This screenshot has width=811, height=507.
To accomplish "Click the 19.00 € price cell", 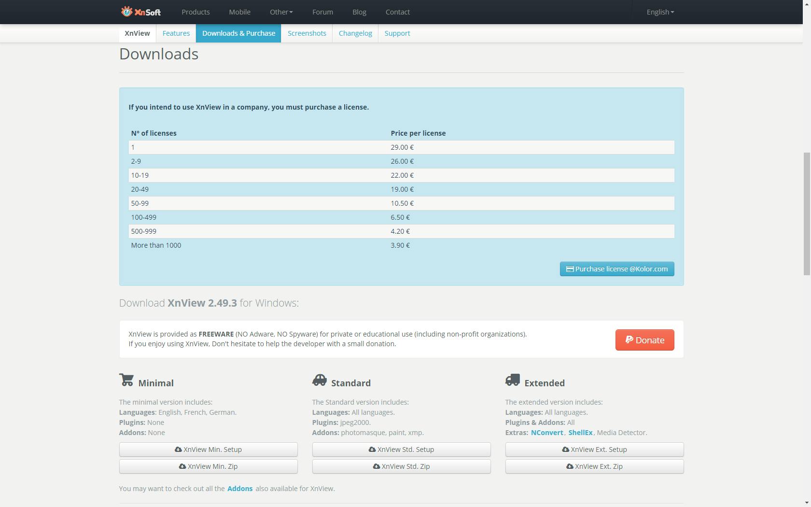I will point(531,189).
